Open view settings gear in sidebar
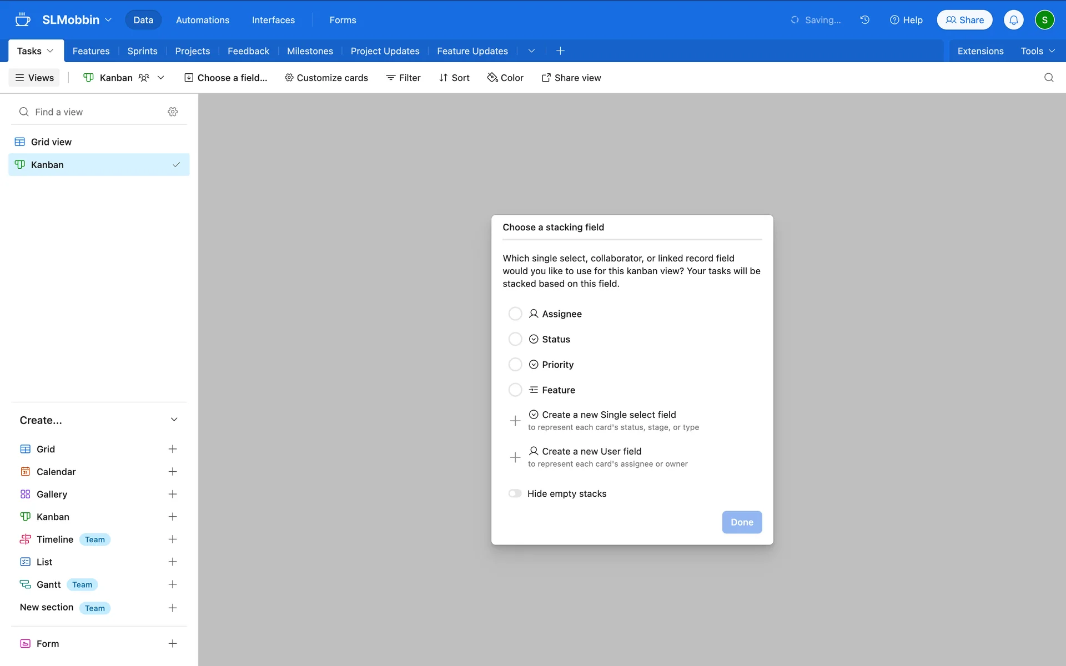Image resolution: width=1066 pixels, height=666 pixels. pos(173,112)
